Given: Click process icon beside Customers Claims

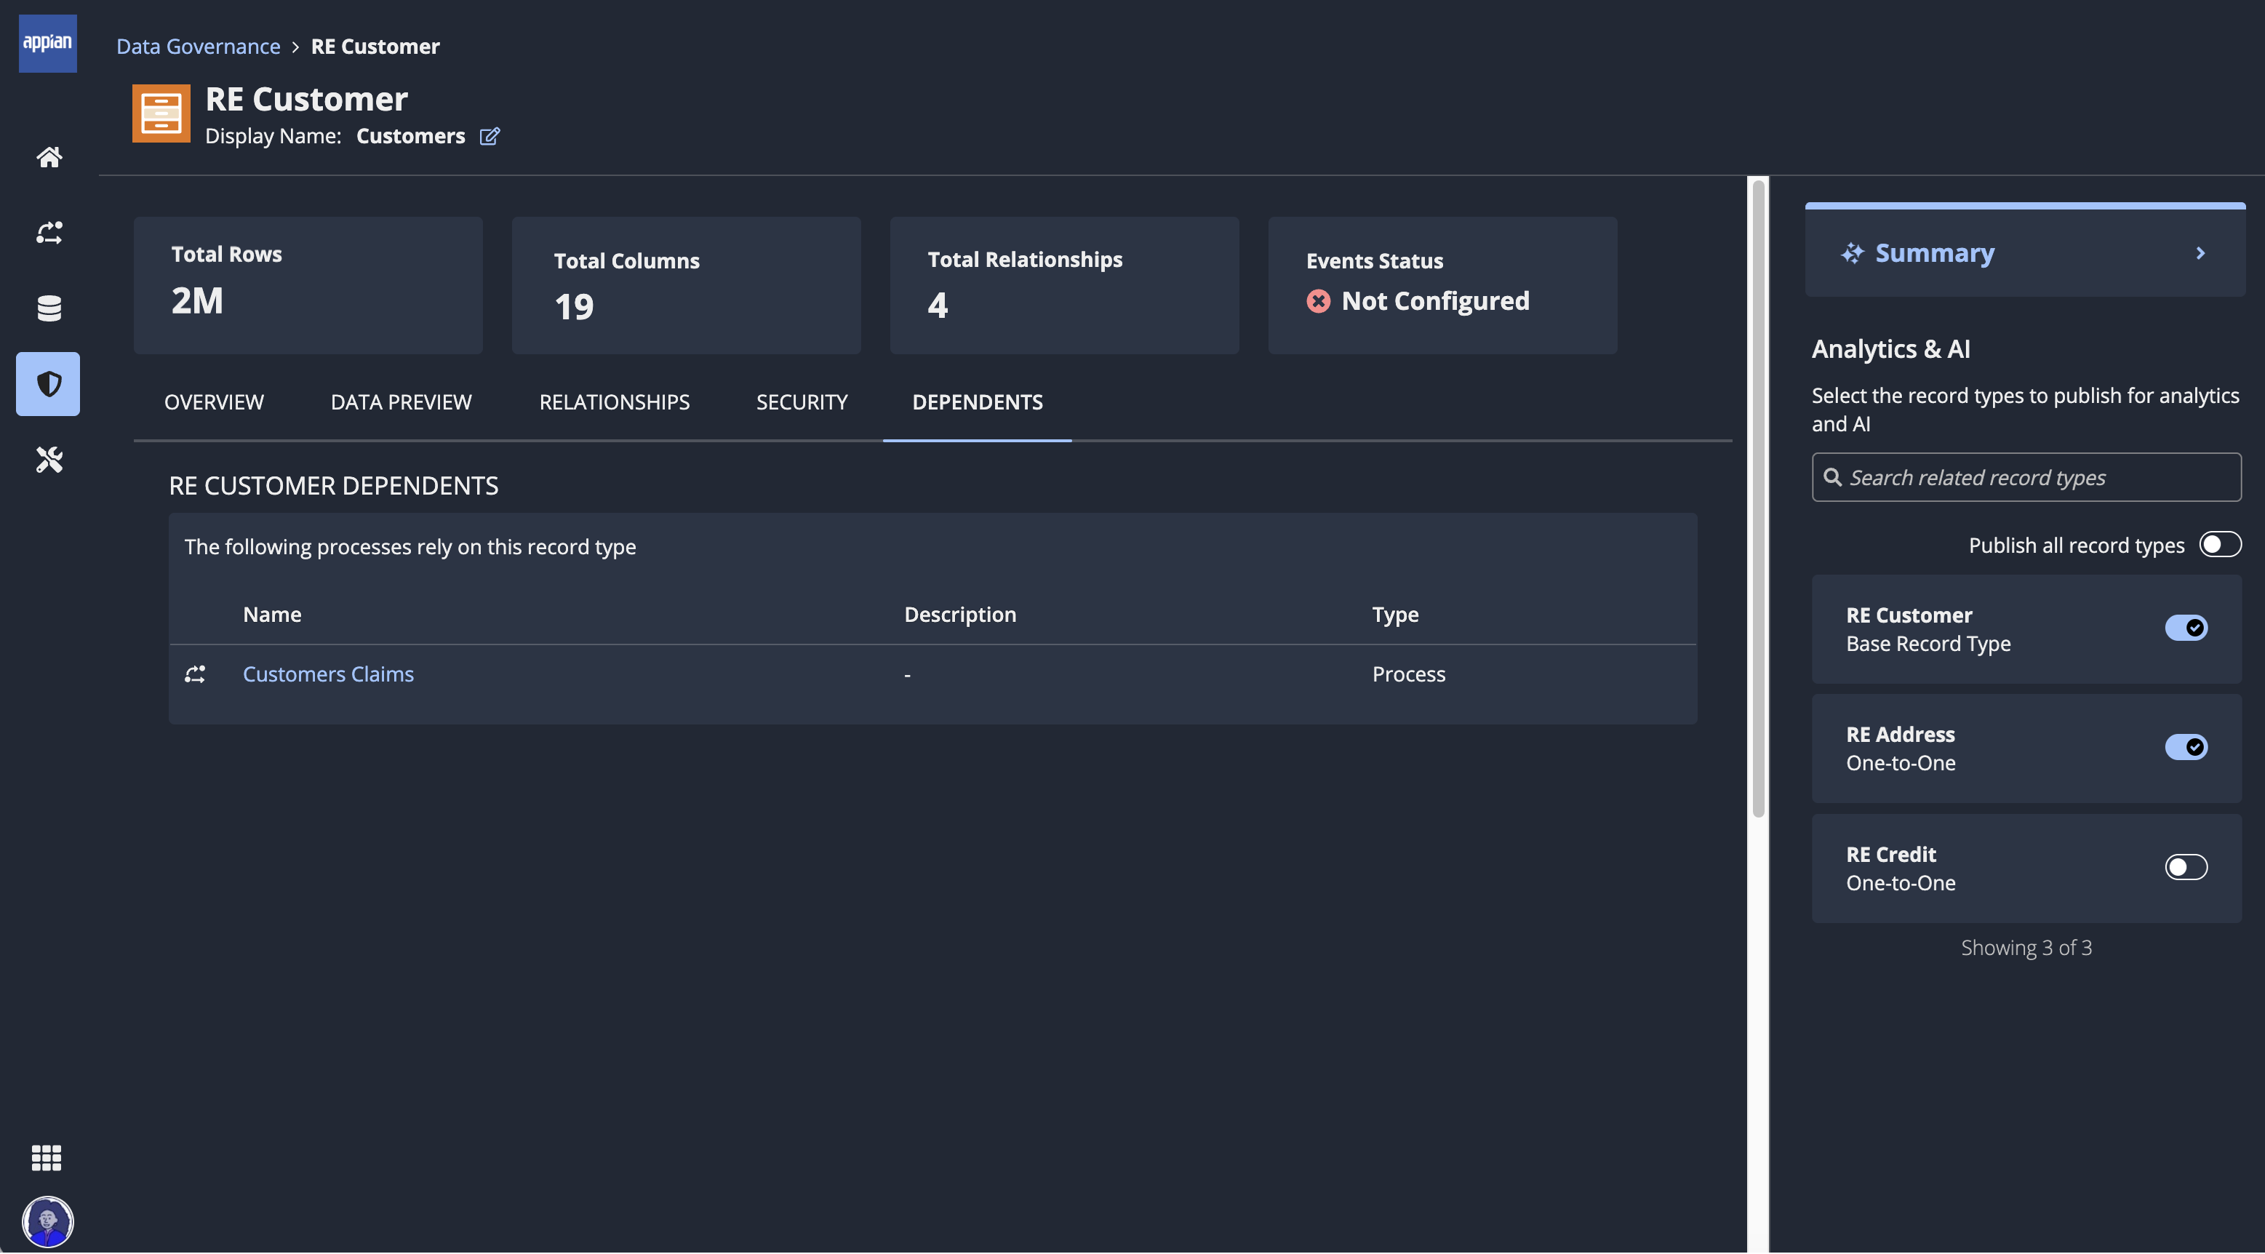Looking at the screenshot, I should click(195, 674).
